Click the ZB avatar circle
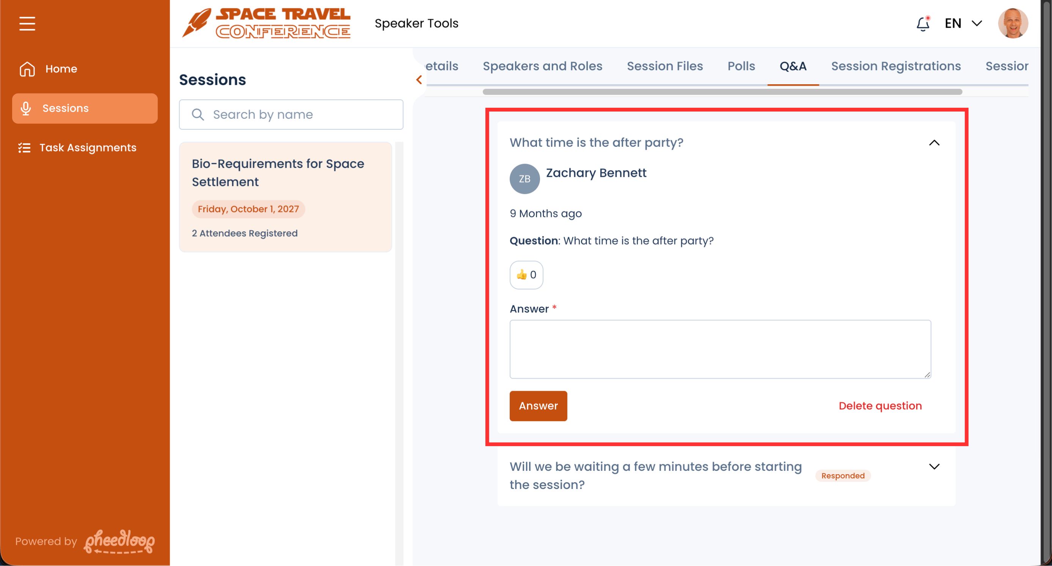 coord(524,179)
